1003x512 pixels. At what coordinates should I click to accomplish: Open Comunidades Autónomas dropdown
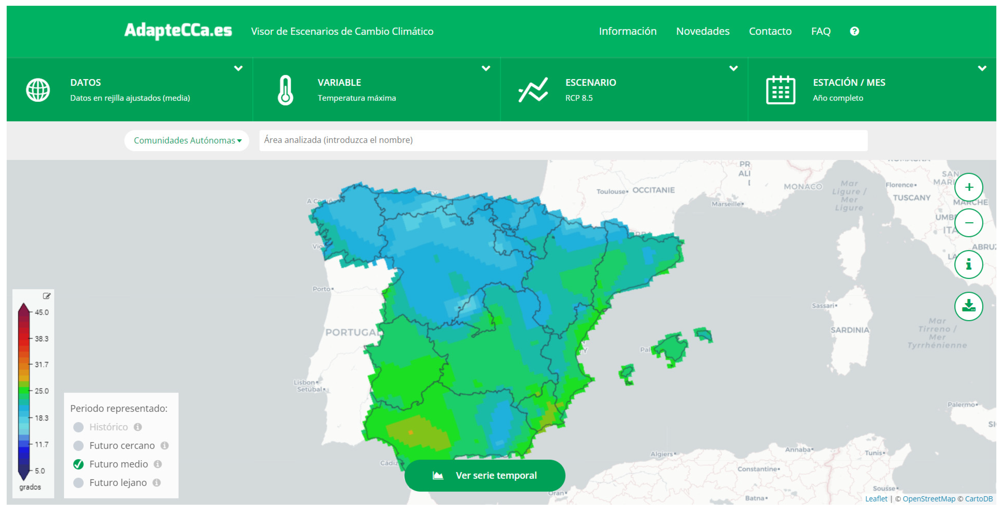pyautogui.click(x=187, y=140)
